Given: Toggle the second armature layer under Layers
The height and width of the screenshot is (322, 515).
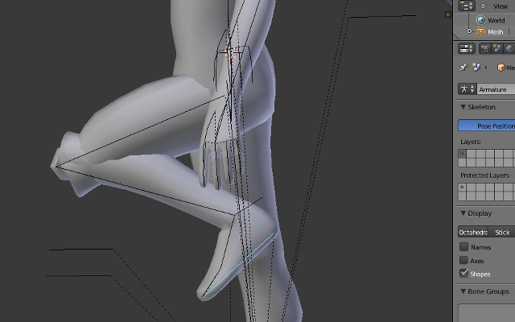Looking at the screenshot, I should coord(471,154).
